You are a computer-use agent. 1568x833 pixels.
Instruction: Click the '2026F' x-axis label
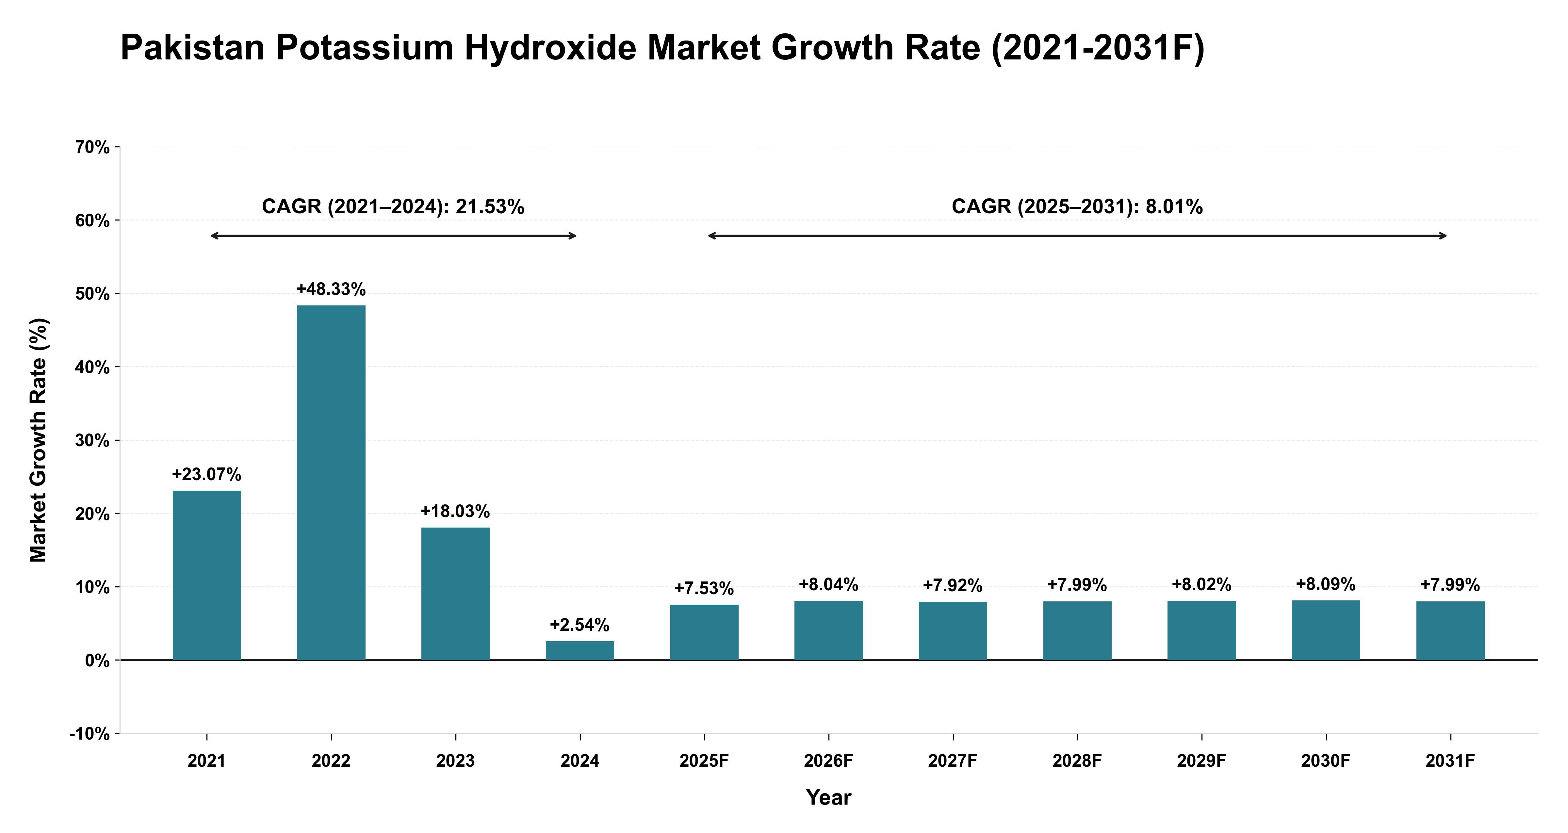coord(828,761)
